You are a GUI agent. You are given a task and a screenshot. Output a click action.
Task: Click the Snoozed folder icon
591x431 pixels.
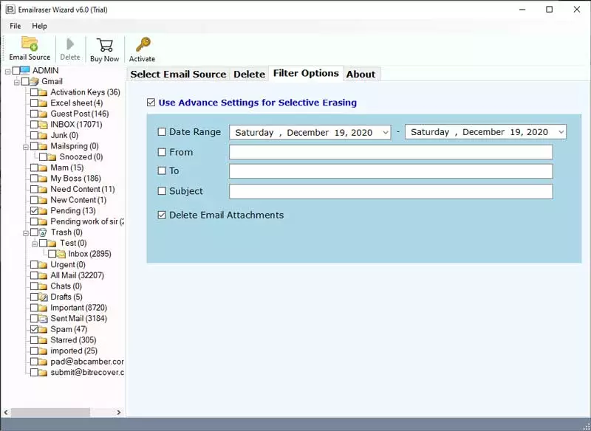52,157
